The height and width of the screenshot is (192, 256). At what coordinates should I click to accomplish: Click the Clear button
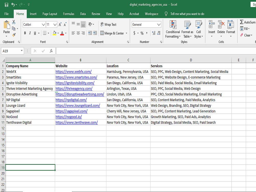246,35
